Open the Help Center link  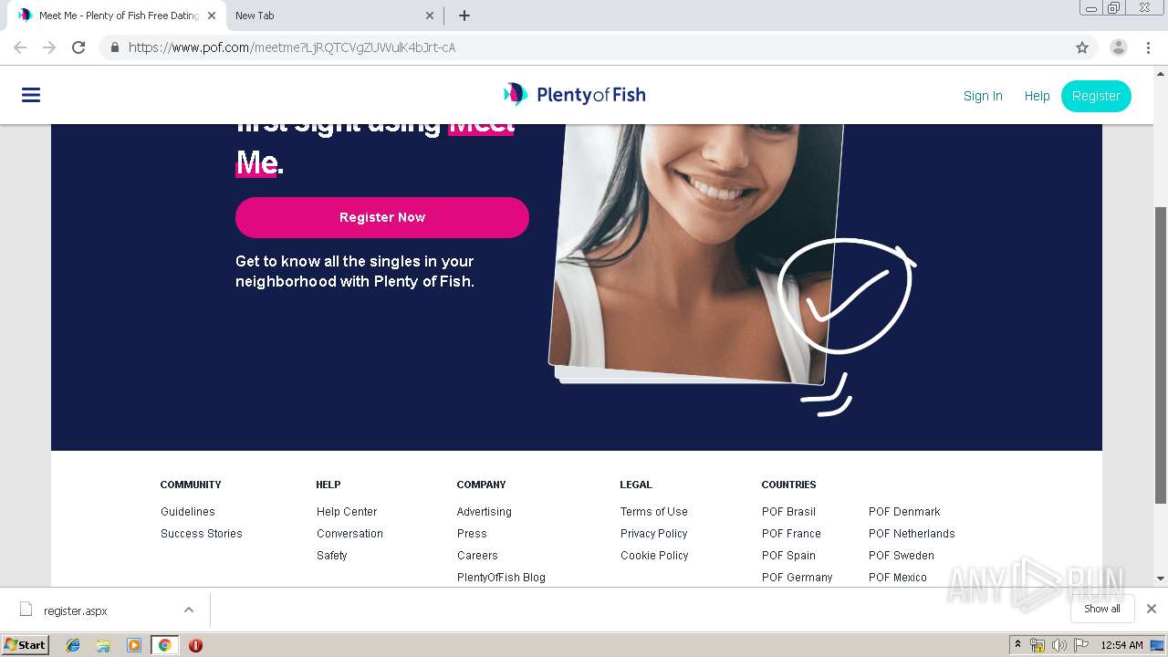[347, 512]
